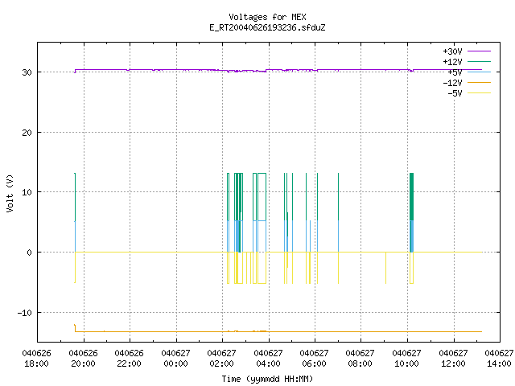Click the yellow -5V legend line sample
The height and width of the screenshot is (386, 515).
(479, 93)
